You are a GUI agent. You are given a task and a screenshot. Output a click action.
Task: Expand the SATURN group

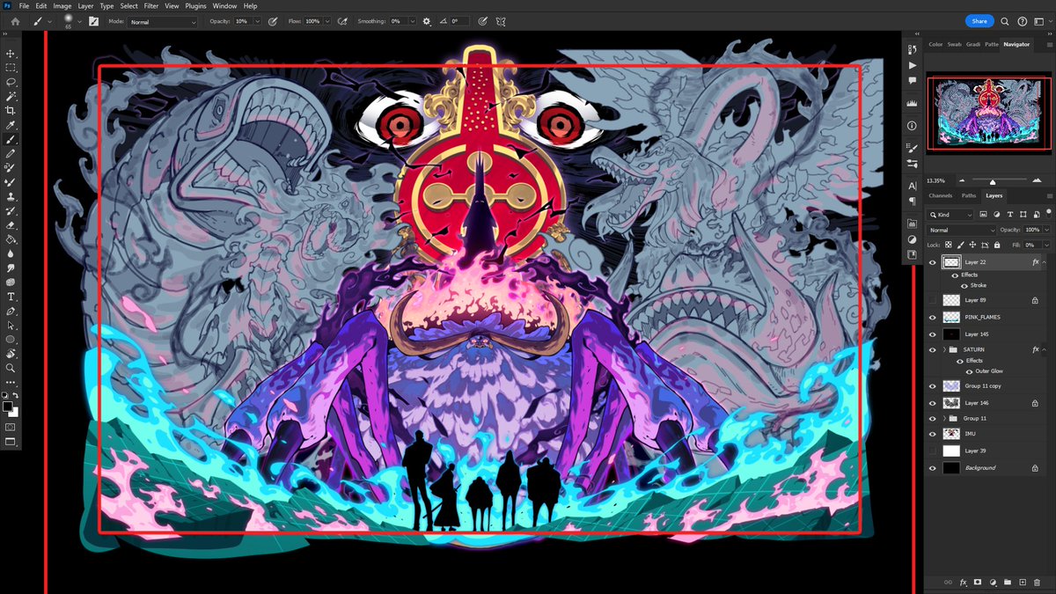click(944, 349)
